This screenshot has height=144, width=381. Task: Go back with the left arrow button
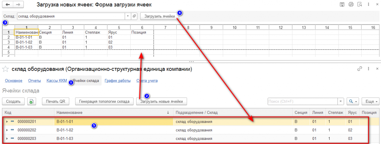point(9,4)
